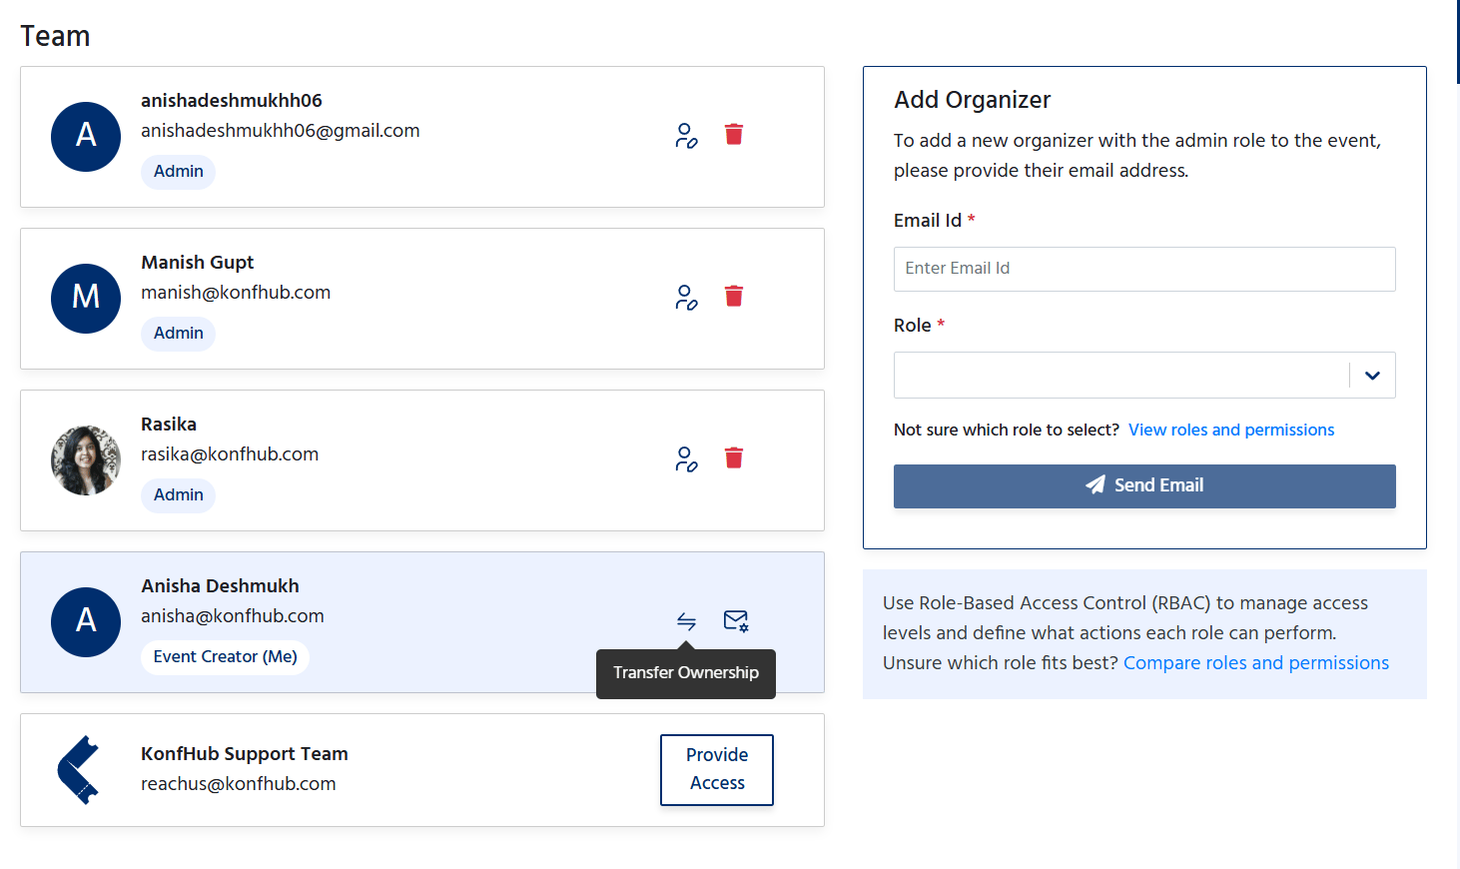Viewport: 1460px width, 869px height.
Task: Click Provide Access for KonfHub Support
Action: (717, 770)
